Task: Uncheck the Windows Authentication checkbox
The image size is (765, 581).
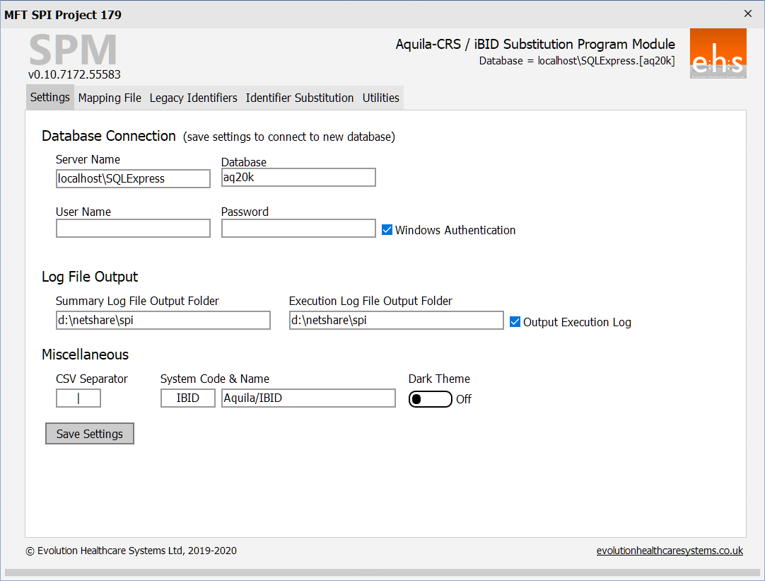Action: pos(387,230)
